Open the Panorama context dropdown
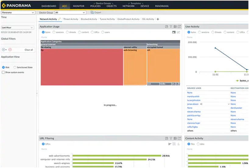The image size is (249, 168). coord(18,12)
